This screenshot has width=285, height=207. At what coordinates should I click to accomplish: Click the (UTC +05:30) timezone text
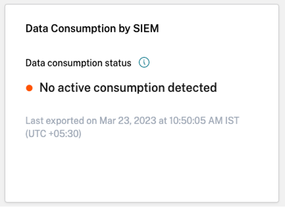coord(53,133)
